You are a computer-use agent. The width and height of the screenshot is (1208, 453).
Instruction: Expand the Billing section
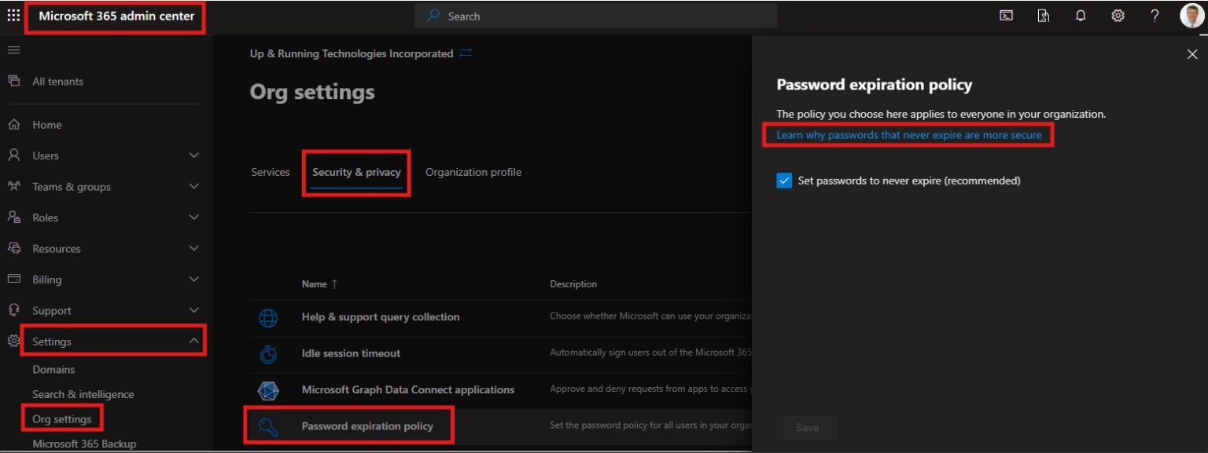tap(193, 279)
